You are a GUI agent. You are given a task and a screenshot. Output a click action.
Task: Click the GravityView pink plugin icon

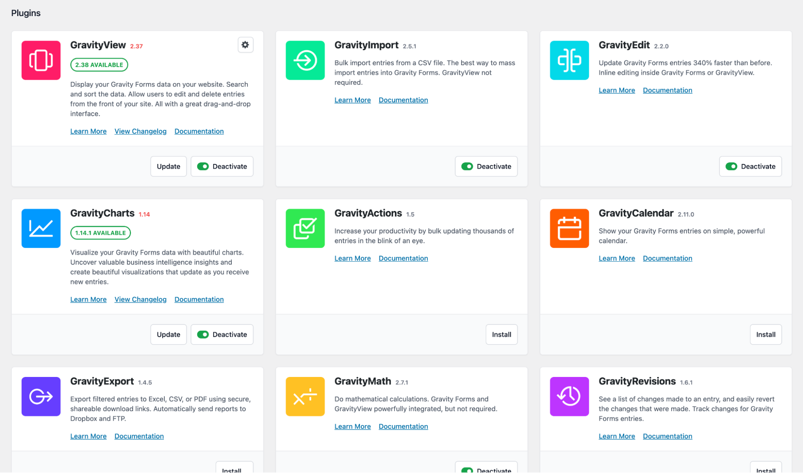[41, 60]
